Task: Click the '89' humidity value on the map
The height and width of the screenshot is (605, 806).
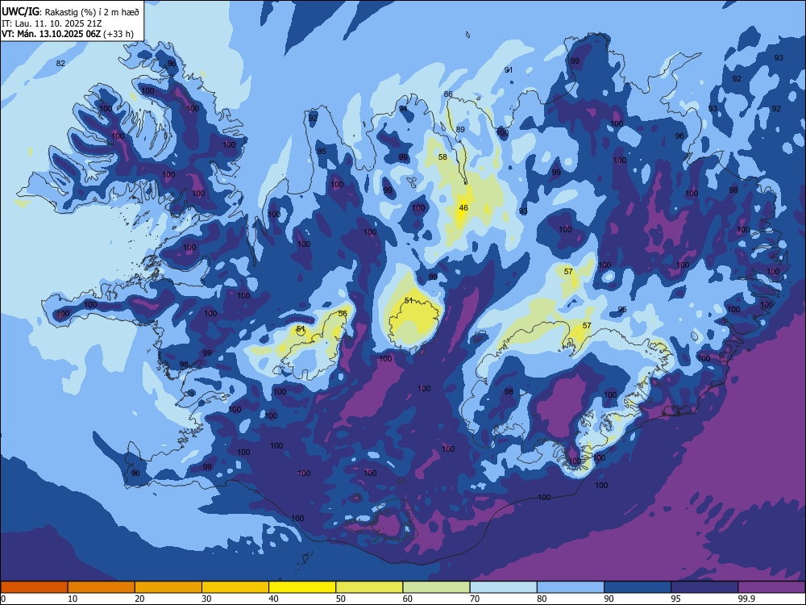Action: coord(460,130)
